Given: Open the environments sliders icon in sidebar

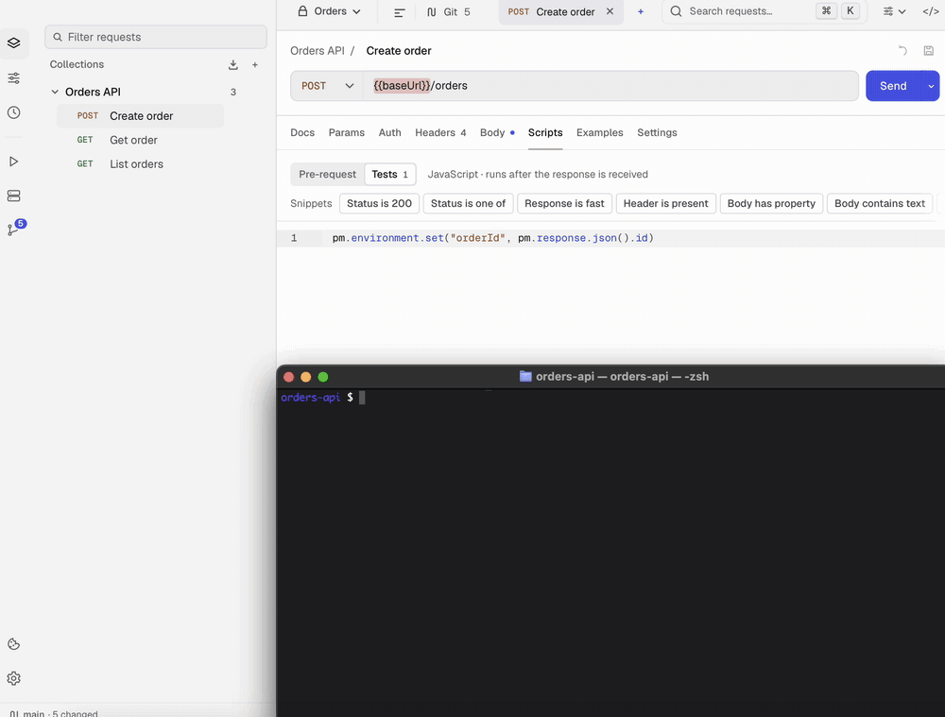Looking at the screenshot, I should [x=14, y=77].
